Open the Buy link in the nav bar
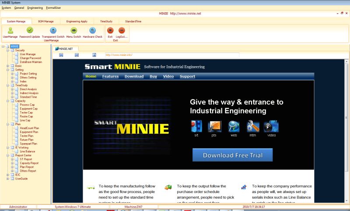 (154, 76)
